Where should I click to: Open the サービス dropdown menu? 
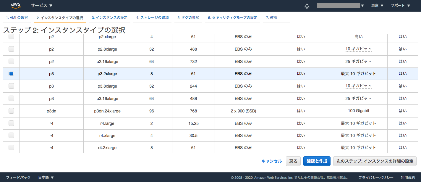tap(42, 6)
